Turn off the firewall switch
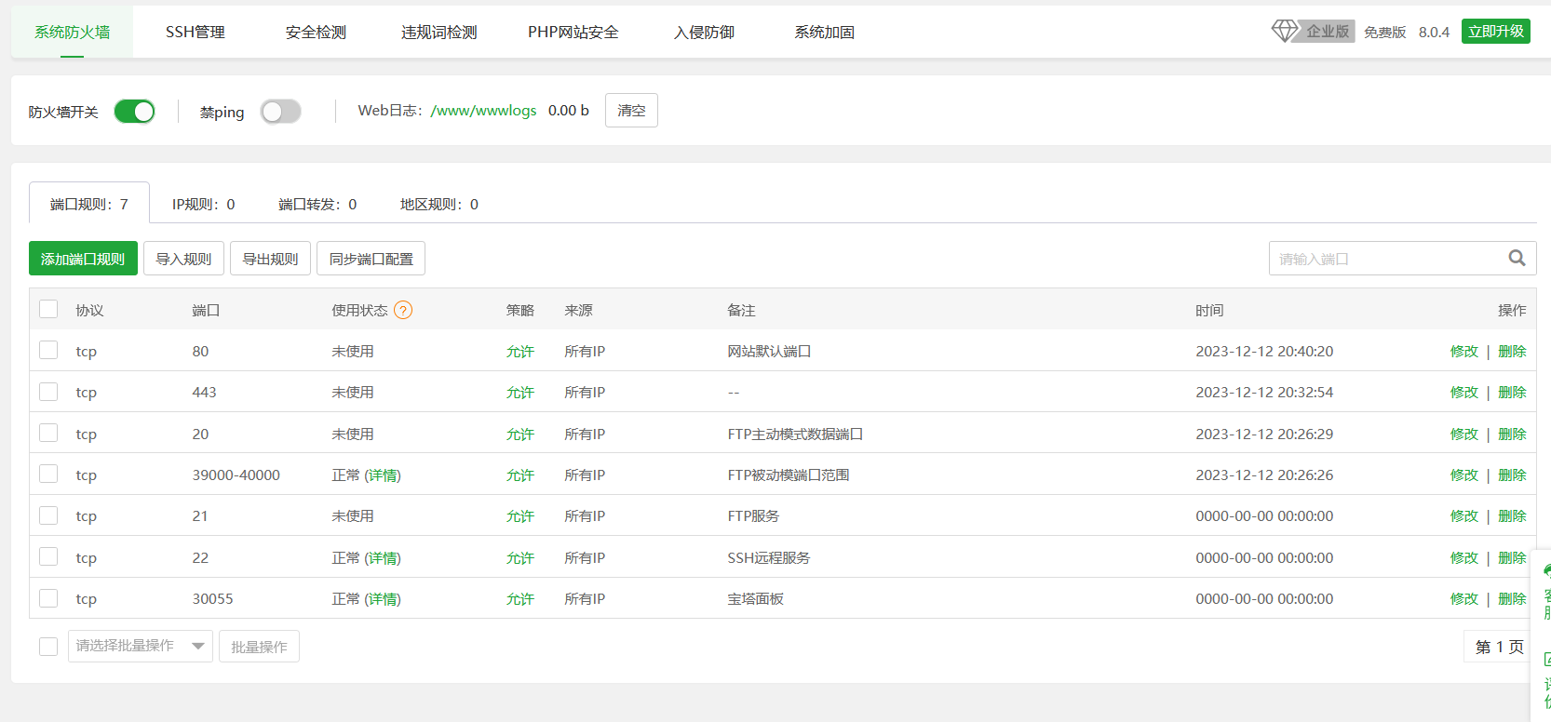 point(135,112)
